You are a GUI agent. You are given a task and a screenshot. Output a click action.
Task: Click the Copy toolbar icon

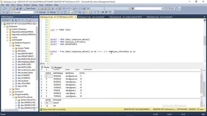[x=56, y=9]
